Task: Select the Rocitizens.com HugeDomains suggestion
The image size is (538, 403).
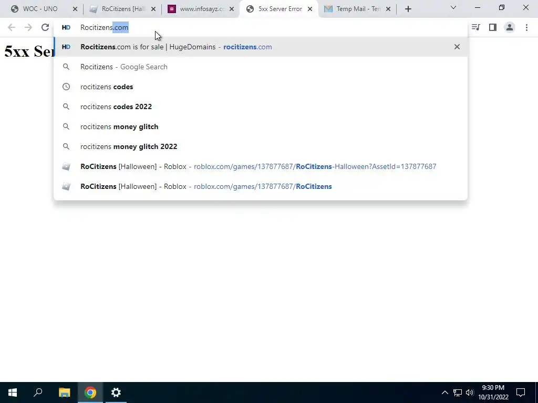Action: [261, 47]
